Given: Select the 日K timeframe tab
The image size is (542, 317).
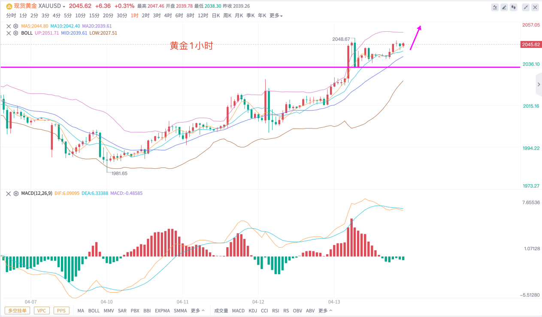Looking at the screenshot, I should pos(216,16).
